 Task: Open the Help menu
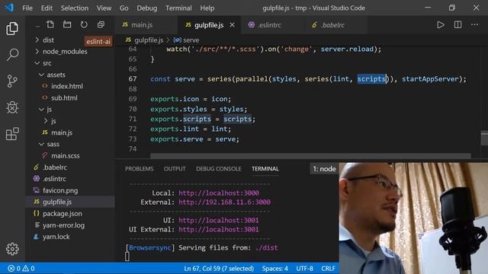click(x=207, y=8)
